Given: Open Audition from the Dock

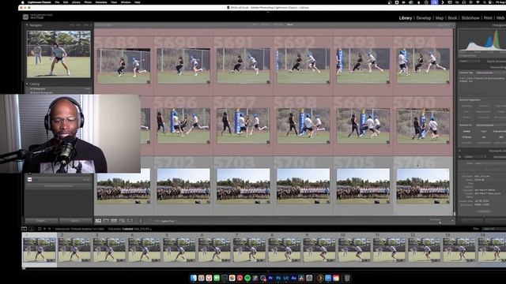Looking at the screenshot, I should pos(294,278).
